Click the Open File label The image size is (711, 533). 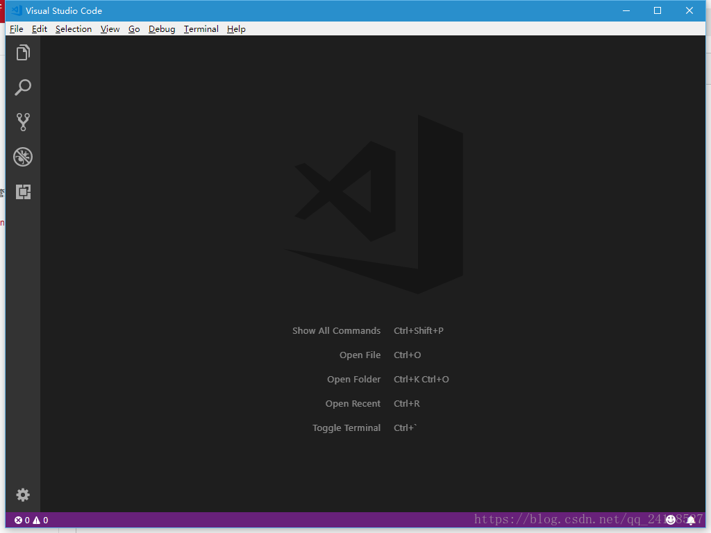click(x=360, y=355)
